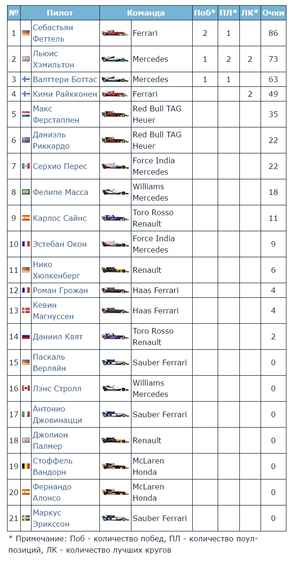This screenshot has width=294, height=564.
Task: Open the Валттери Боттас link
Action: (x=65, y=79)
